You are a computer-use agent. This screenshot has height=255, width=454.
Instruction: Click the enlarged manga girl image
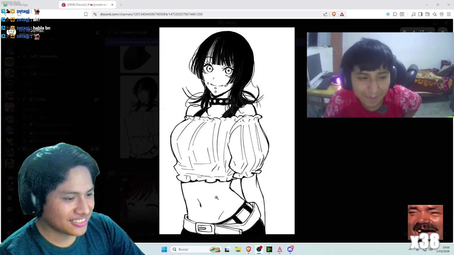[227, 131]
